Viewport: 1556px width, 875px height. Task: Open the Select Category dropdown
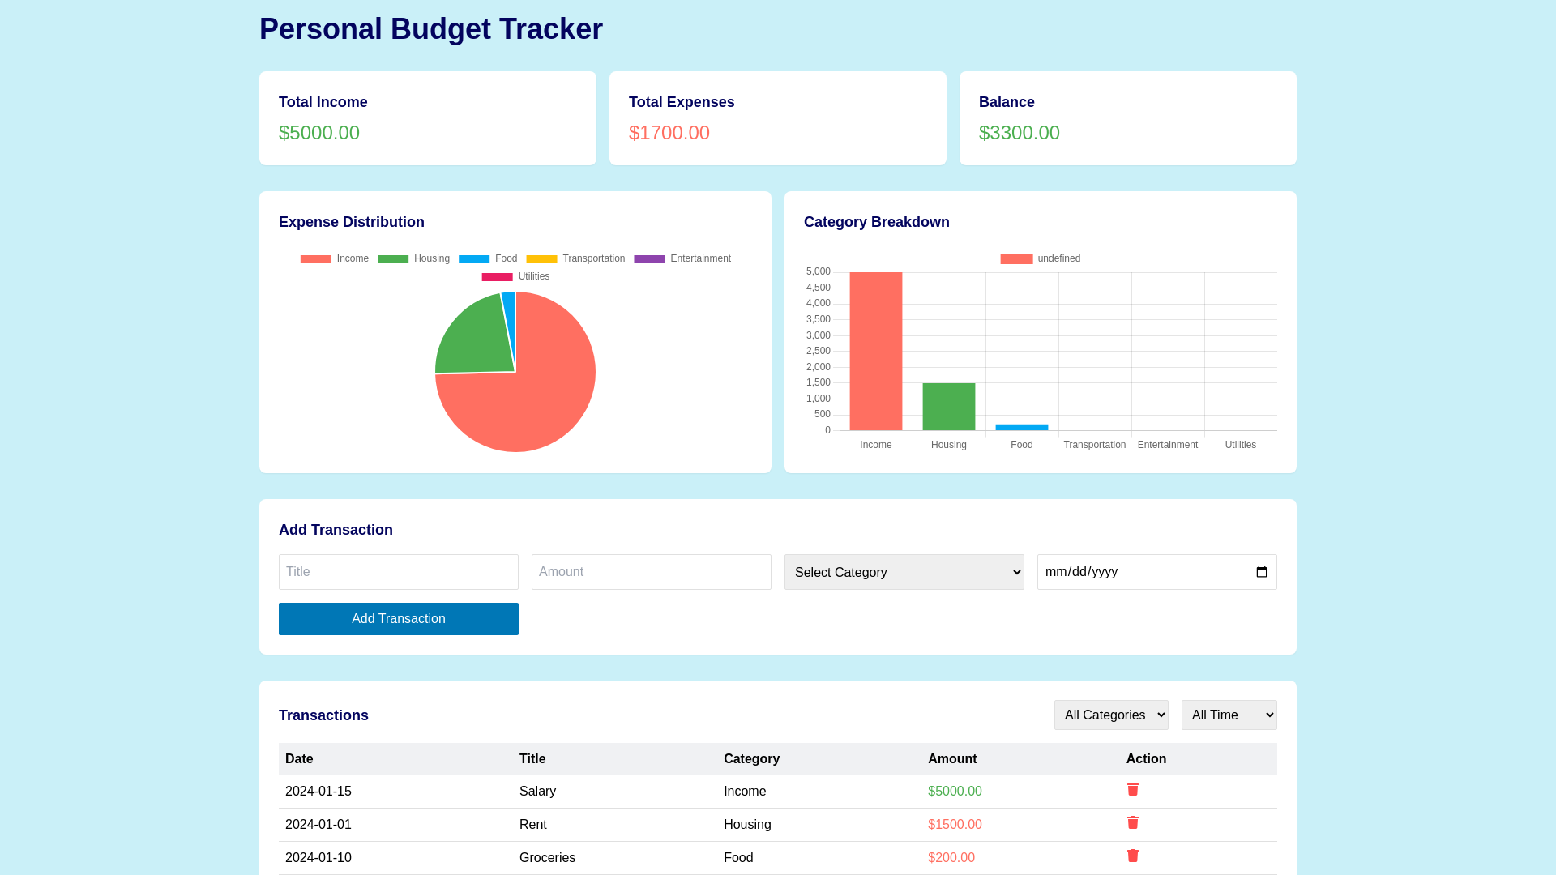[904, 572]
